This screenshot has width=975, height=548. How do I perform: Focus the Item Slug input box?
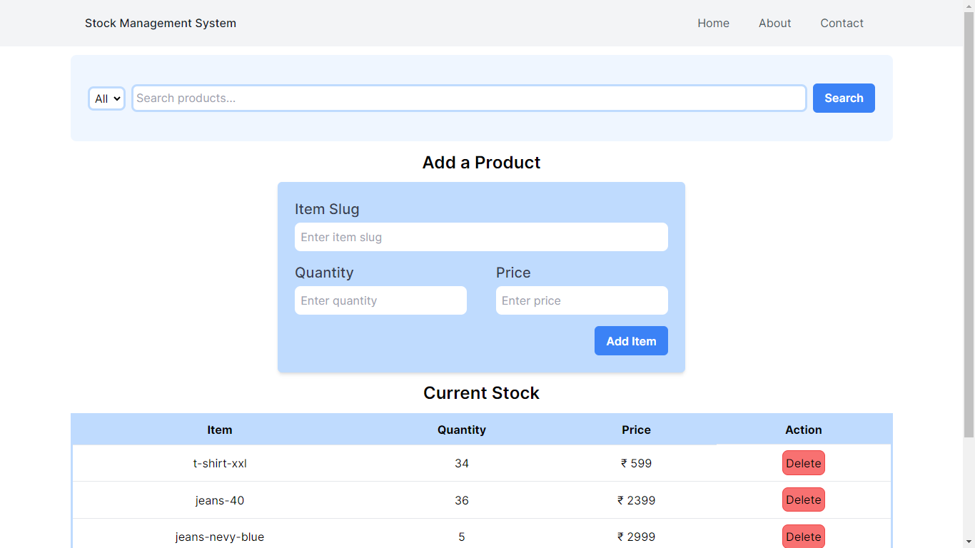pos(481,237)
